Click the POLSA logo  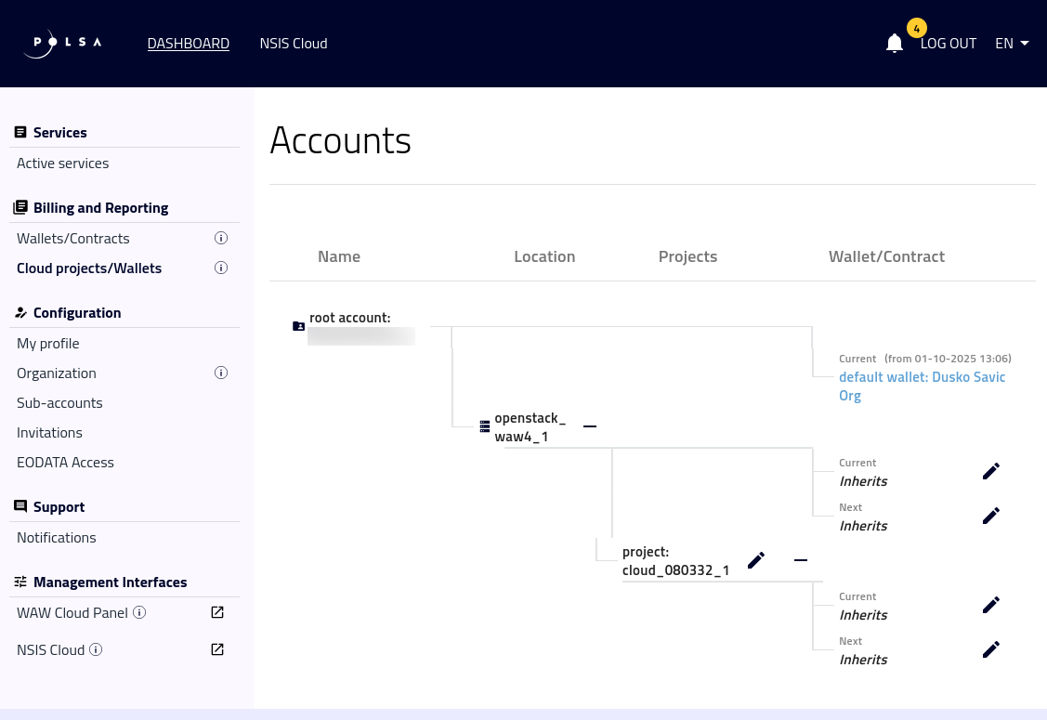pos(63,44)
